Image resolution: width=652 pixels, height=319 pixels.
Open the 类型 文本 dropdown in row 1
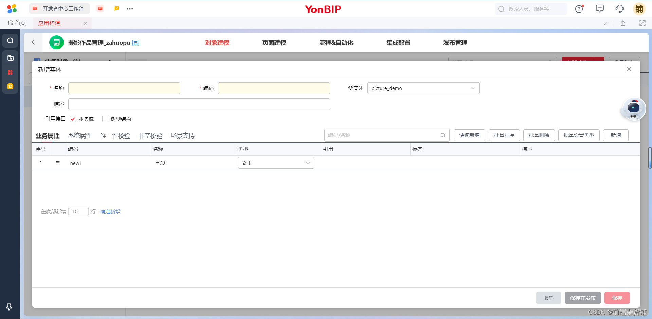click(276, 163)
